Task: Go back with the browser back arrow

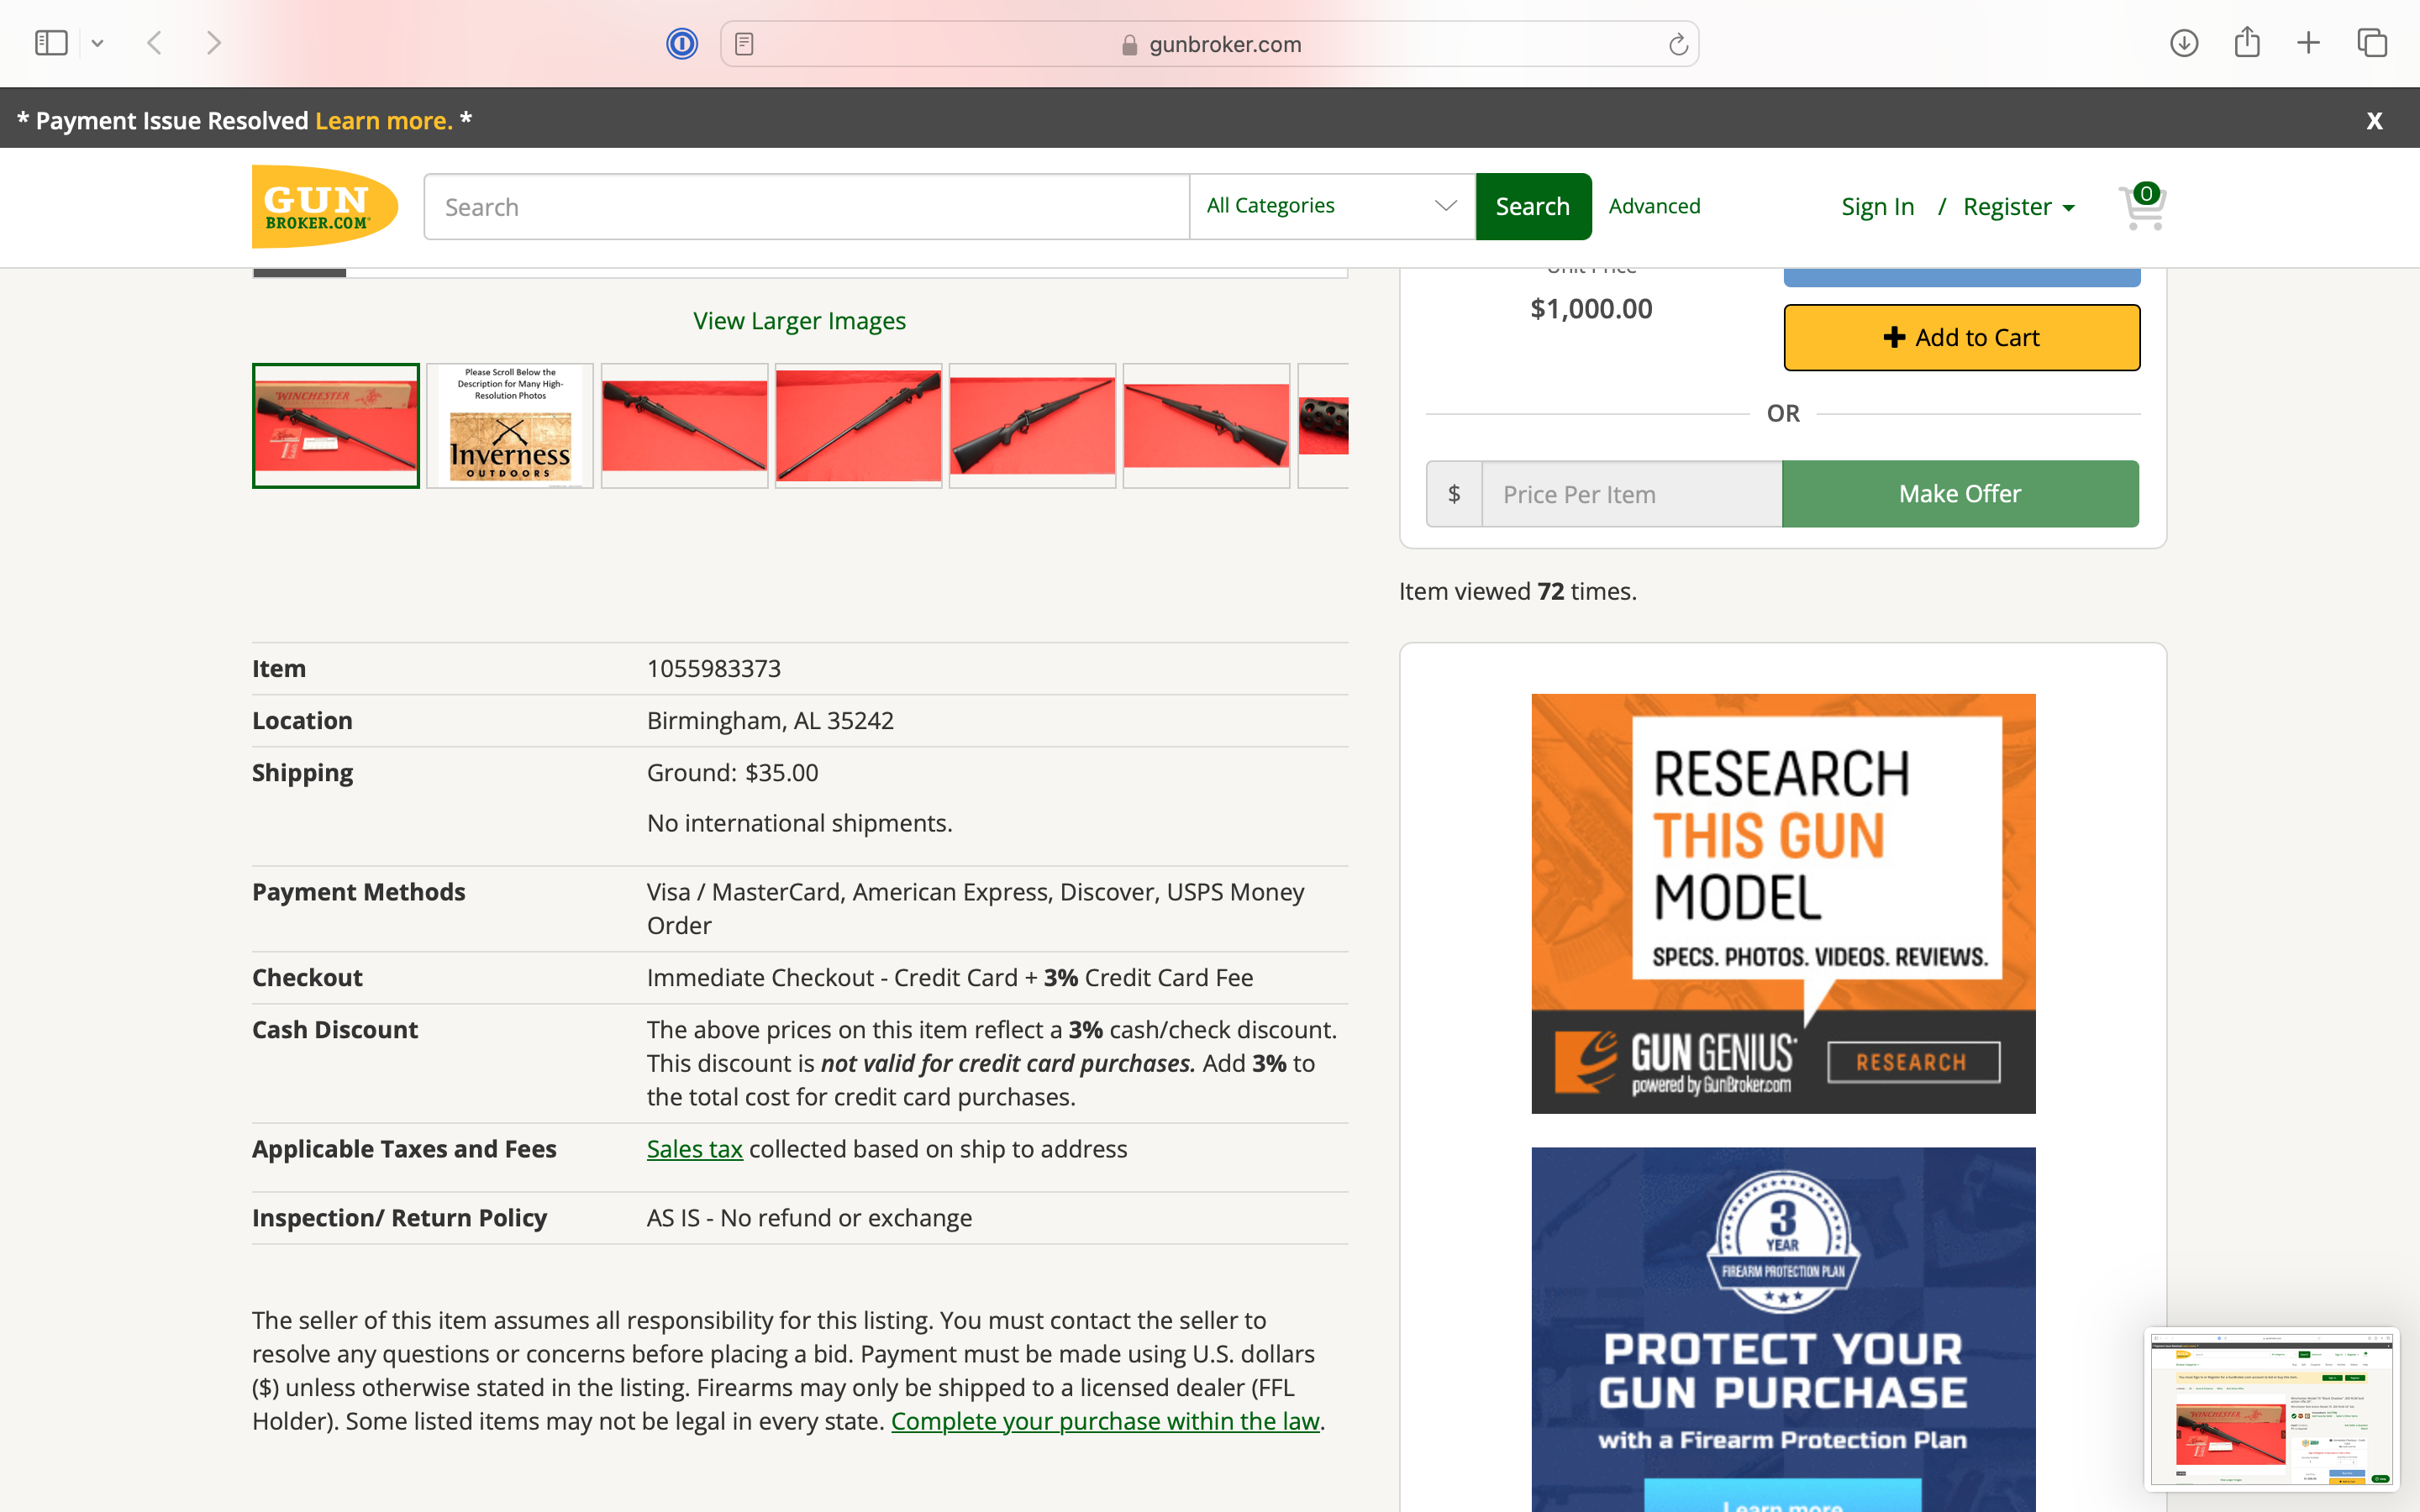Action: tap(154, 43)
